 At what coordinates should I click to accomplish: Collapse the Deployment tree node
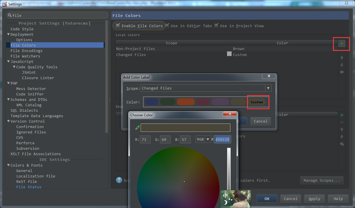click(x=8, y=34)
